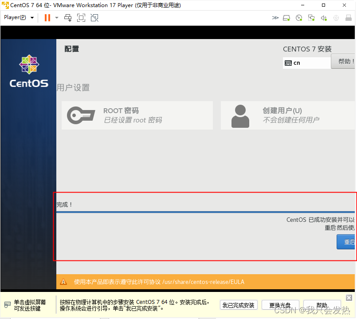Click the user silhouette icon
The width and height of the screenshot is (357, 319).
tap(240, 116)
